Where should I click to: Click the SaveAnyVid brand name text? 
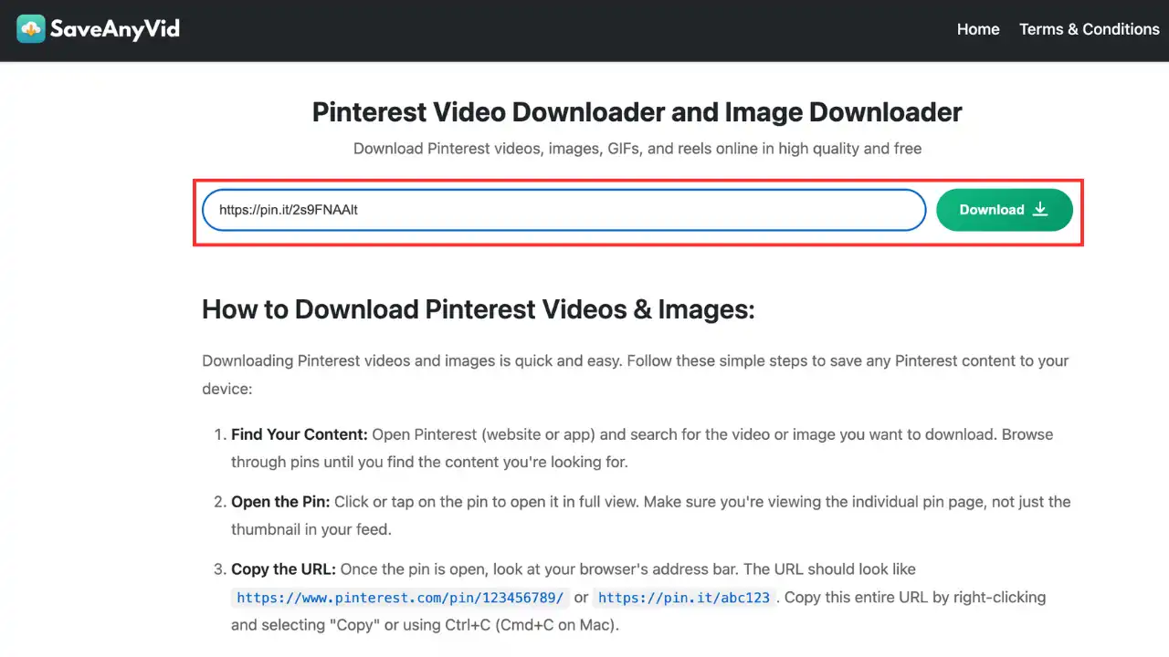[115, 29]
